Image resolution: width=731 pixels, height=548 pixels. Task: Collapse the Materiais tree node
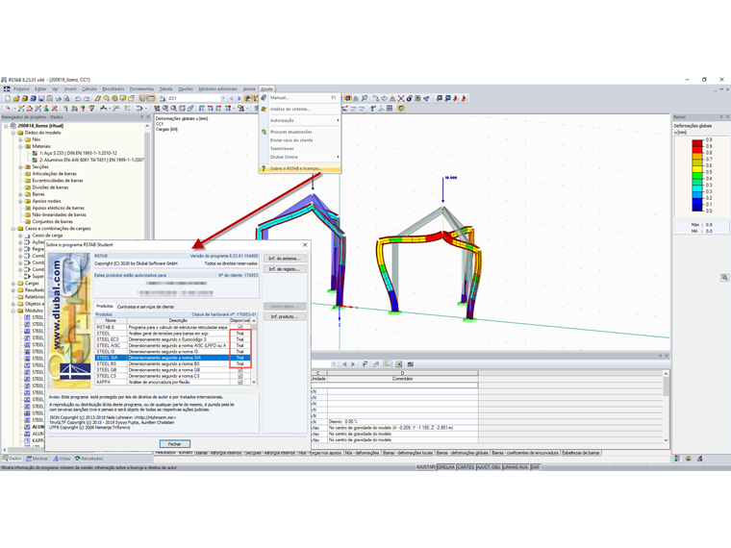tap(20, 146)
